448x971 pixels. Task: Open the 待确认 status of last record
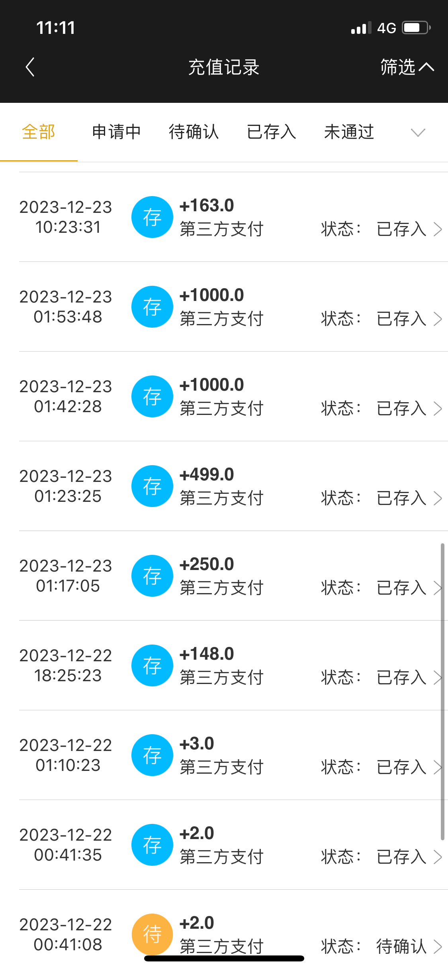tap(401, 947)
